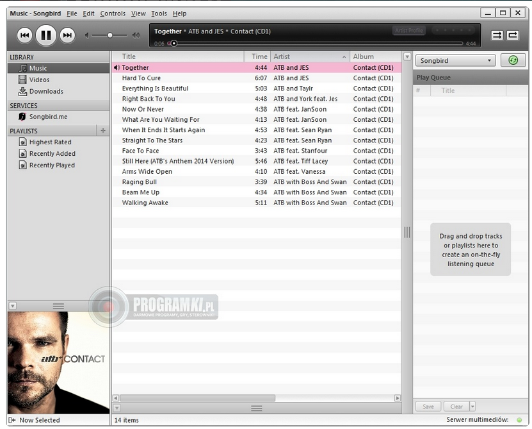Toggle shuffle playback mode
This screenshot has height=429, width=532.
click(497, 35)
